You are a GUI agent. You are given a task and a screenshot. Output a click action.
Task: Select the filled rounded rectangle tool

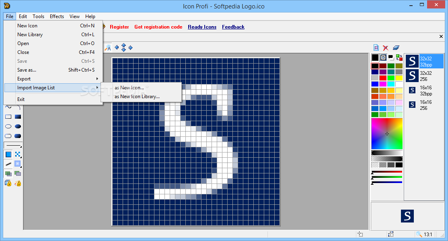(x=18, y=136)
